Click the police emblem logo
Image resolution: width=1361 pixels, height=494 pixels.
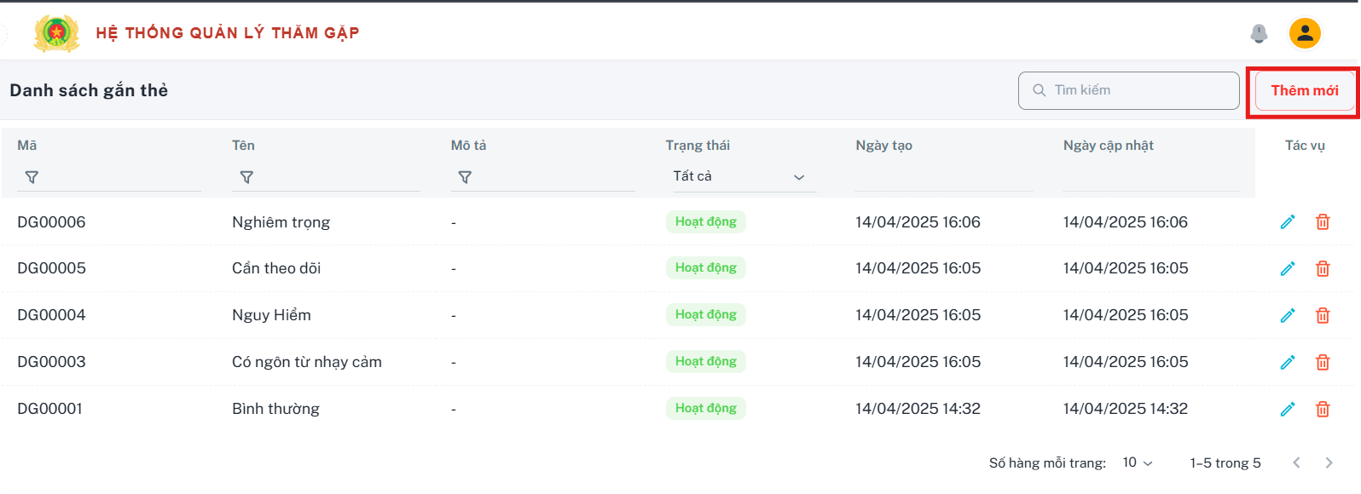point(56,33)
